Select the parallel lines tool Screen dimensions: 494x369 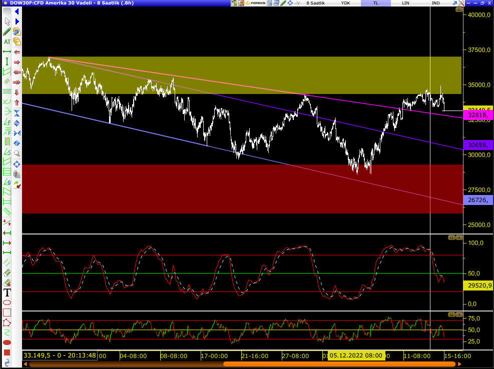pyautogui.click(x=7, y=262)
